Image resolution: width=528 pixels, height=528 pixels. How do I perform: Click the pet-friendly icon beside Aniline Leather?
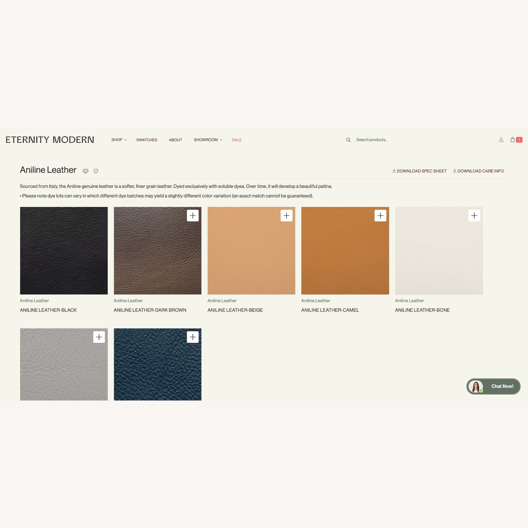tap(85, 171)
